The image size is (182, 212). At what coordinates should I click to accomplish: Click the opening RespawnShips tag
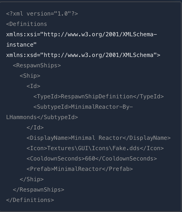pyautogui.click(x=37, y=65)
